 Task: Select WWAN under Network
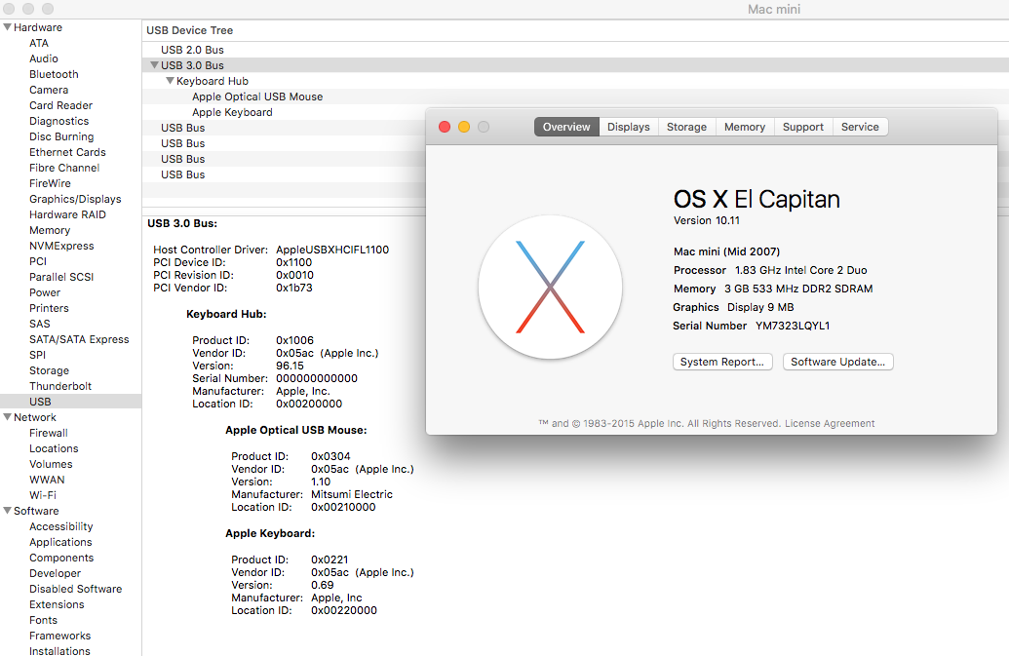47,480
